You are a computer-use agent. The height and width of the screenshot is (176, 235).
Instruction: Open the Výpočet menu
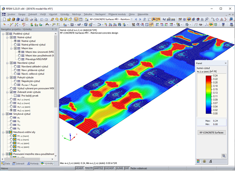point(53,14)
